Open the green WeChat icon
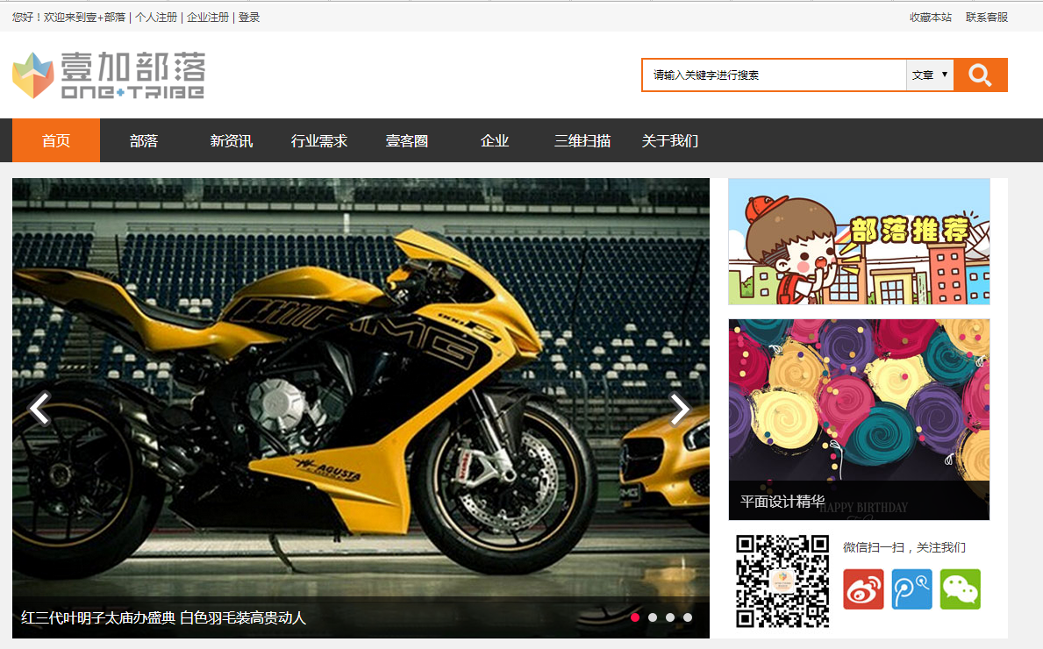 960,588
